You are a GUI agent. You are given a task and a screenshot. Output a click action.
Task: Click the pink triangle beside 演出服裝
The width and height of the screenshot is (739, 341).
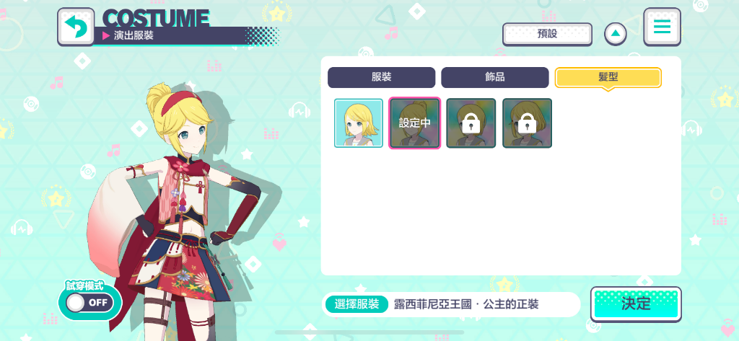pos(106,36)
